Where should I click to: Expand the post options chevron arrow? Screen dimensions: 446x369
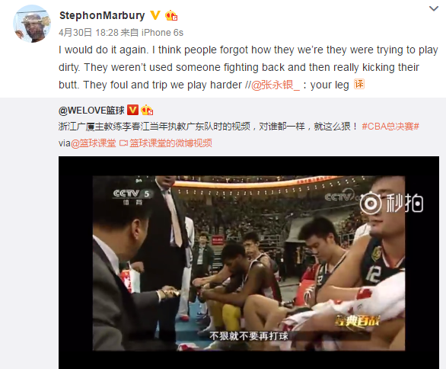tap(434, 8)
